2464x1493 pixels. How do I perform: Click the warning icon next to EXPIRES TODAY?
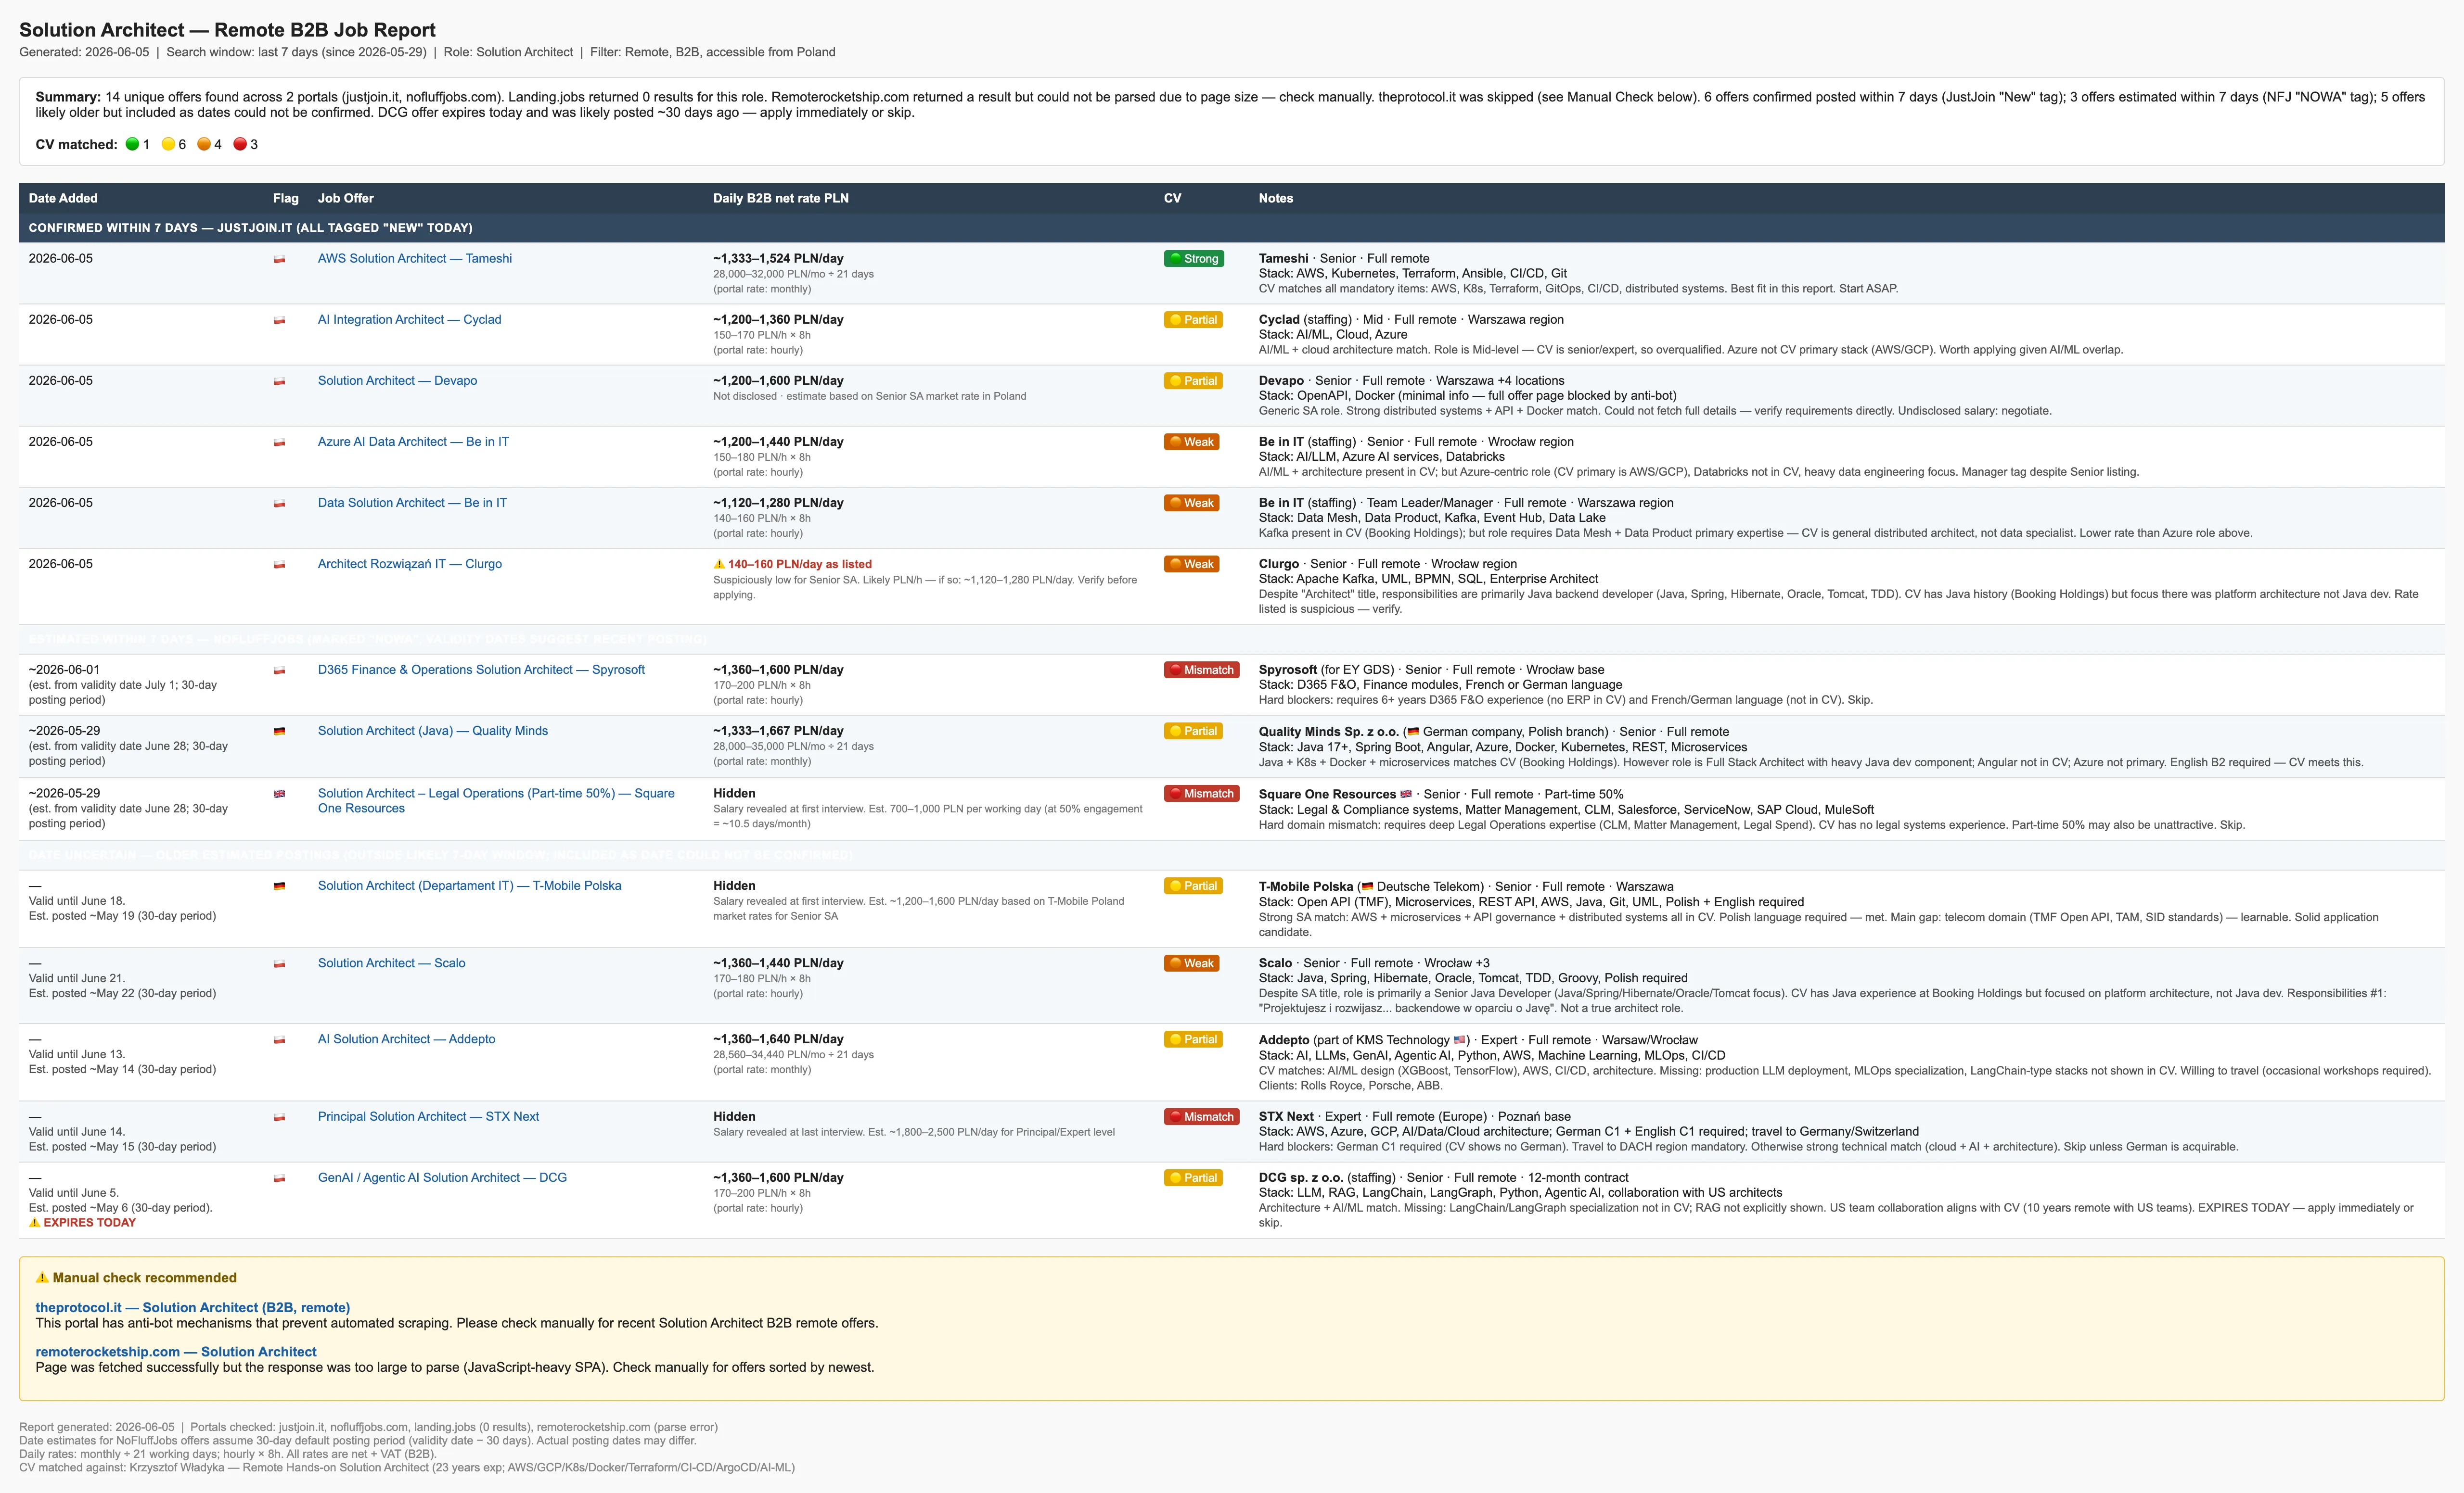(34, 1222)
